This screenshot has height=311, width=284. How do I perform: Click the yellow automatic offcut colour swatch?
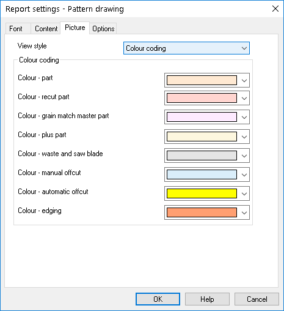click(202, 193)
